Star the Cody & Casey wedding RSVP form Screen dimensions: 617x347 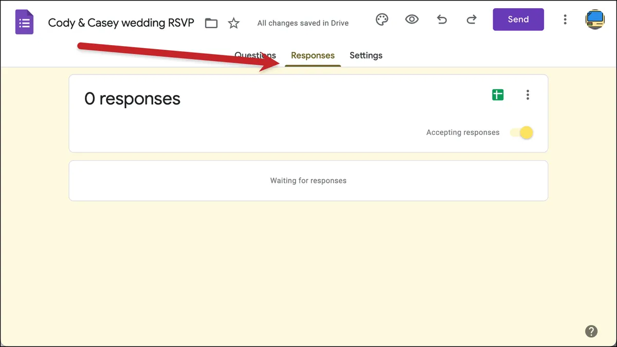[x=234, y=23]
